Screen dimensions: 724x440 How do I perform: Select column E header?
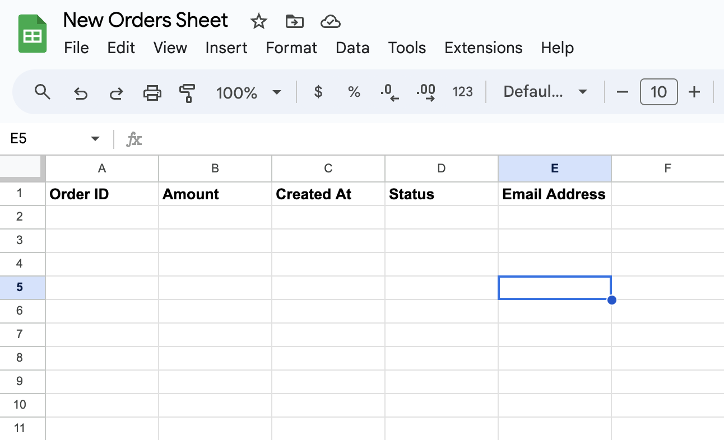[555, 168]
